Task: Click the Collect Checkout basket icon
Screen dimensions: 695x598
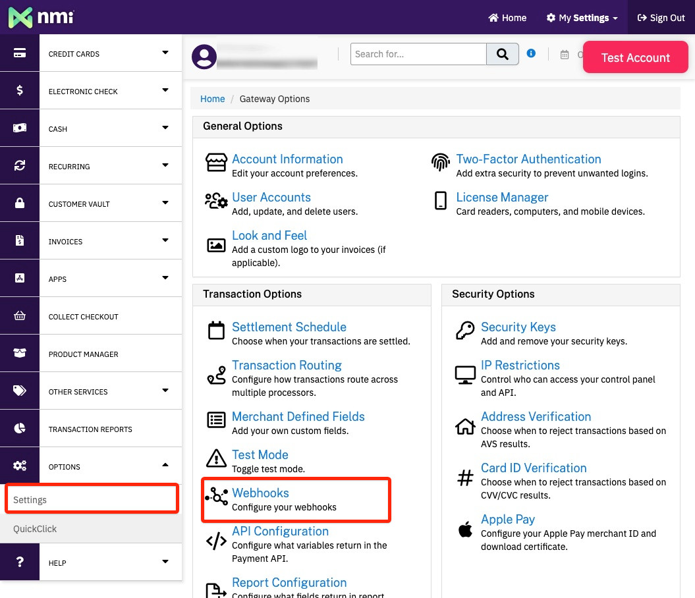Action: (x=20, y=316)
